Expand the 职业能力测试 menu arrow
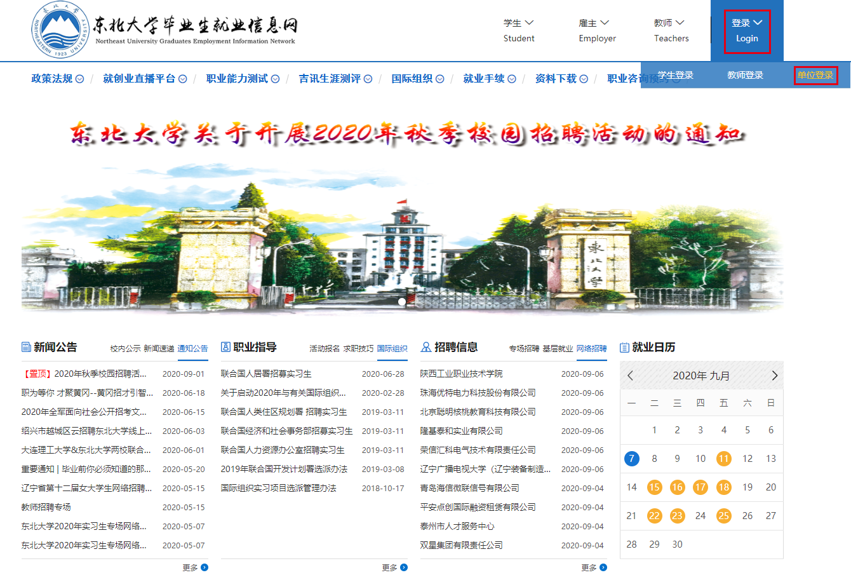Image resolution: width=851 pixels, height=575 pixels. tap(275, 79)
